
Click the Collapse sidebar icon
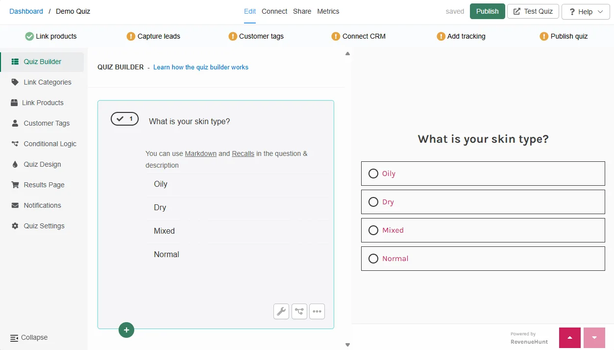(x=14, y=338)
